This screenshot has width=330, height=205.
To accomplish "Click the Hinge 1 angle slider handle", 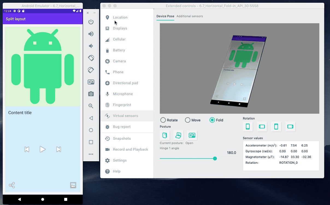I will [215, 159].
